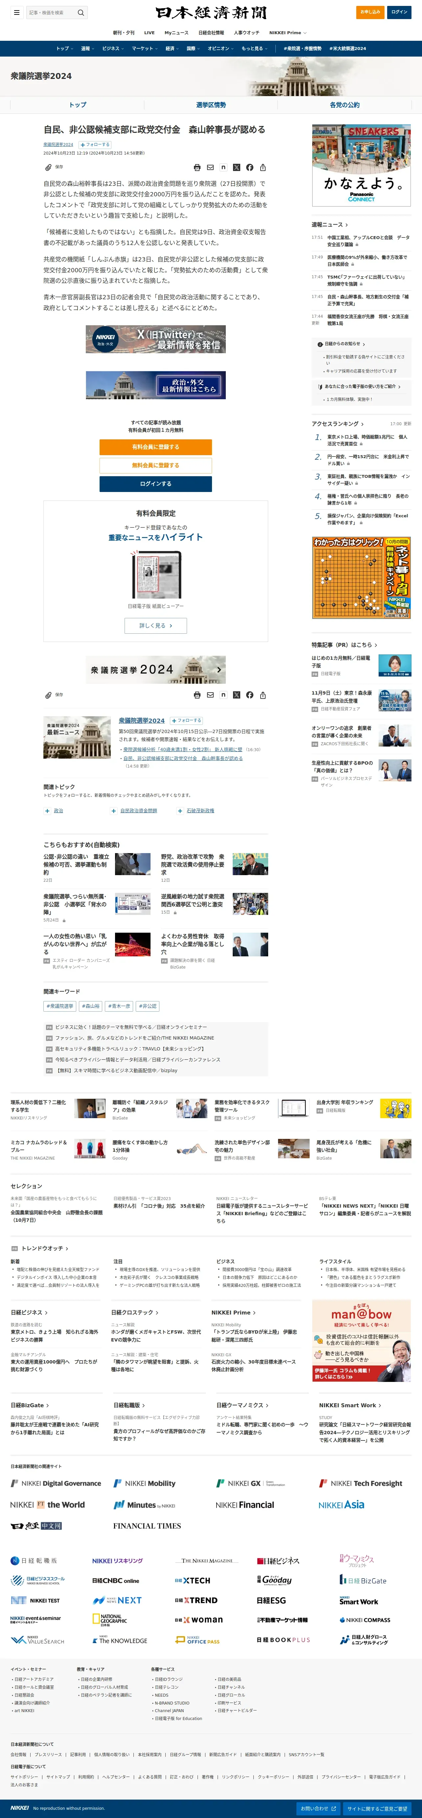Select the 選挙区情勢 tab

pos(211,105)
